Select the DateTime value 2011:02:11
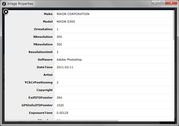This screenshot has height=126, width=179. (x=65, y=67)
